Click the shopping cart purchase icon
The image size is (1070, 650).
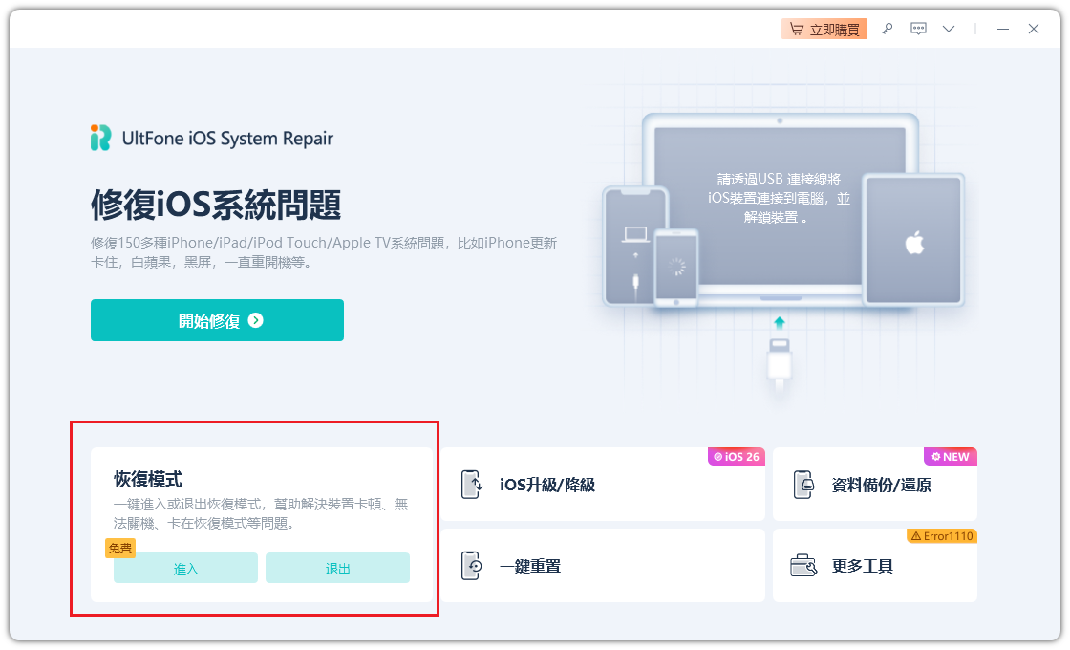pos(799,29)
